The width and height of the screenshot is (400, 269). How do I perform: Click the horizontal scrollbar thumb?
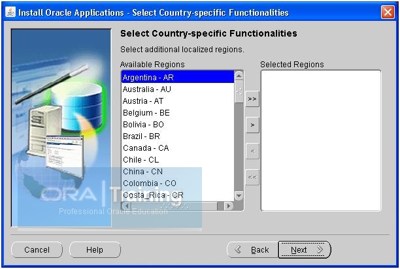click(175, 206)
